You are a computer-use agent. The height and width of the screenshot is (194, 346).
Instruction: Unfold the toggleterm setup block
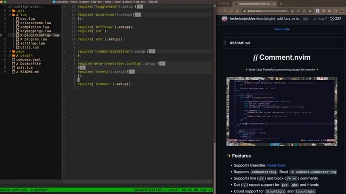[139, 6]
